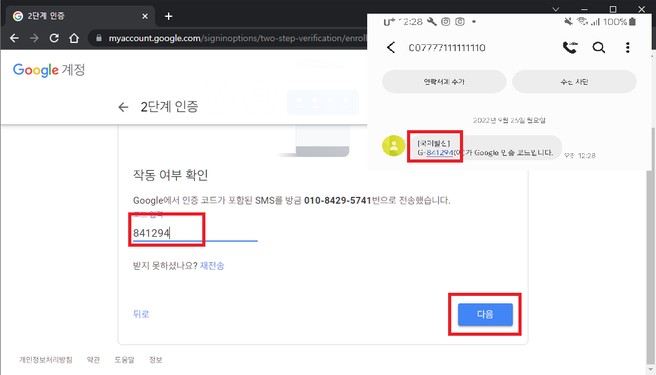Maximize the browser window

pyautogui.click(x=613, y=9)
